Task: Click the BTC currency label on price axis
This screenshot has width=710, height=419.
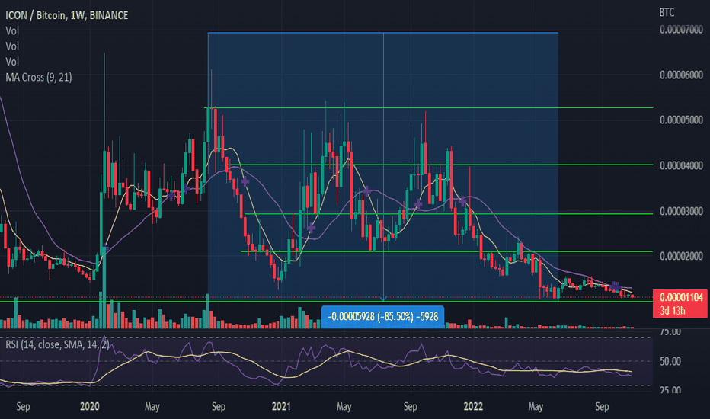Action: click(667, 13)
